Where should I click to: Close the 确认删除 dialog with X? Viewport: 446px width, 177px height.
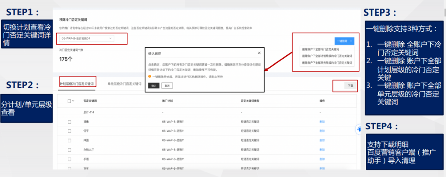click(259, 53)
